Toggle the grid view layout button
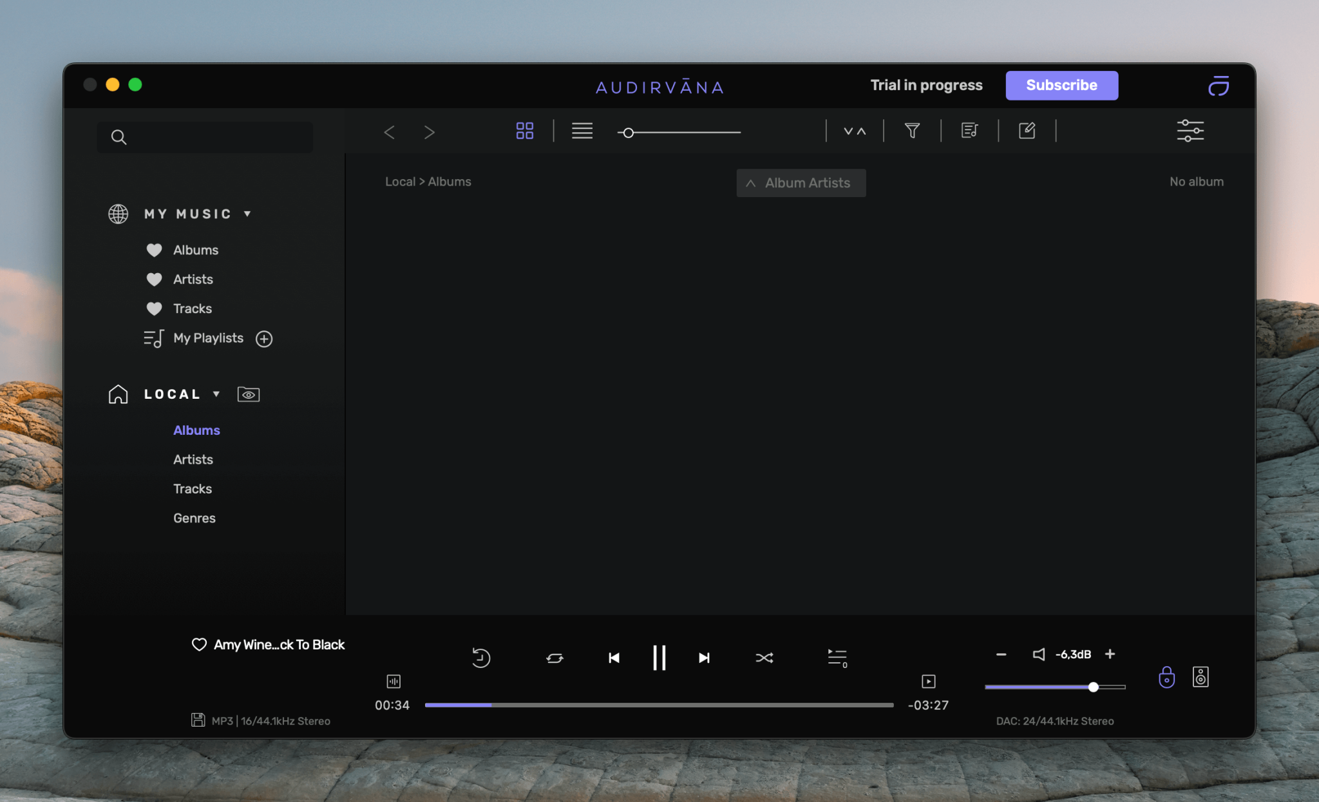Viewport: 1319px width, 802px height. pos(525,131)
